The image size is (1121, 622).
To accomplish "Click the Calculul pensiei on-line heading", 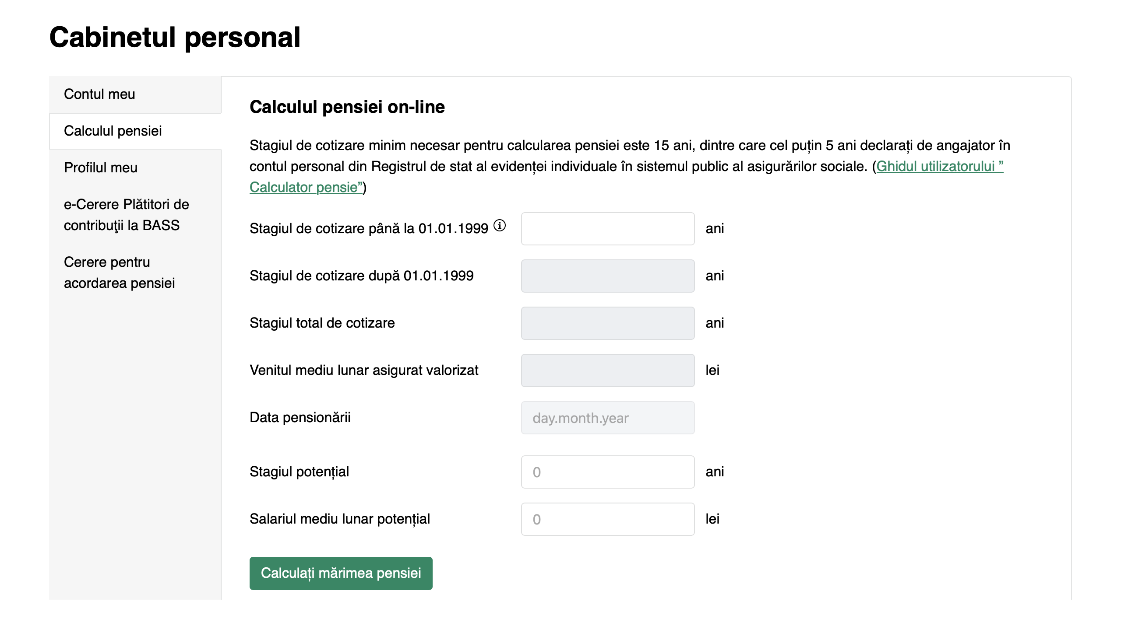I will coord(347,107).
